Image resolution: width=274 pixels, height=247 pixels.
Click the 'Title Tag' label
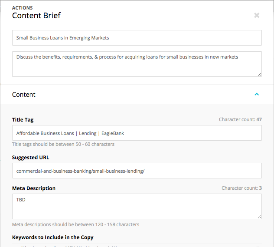pos(23,120)
